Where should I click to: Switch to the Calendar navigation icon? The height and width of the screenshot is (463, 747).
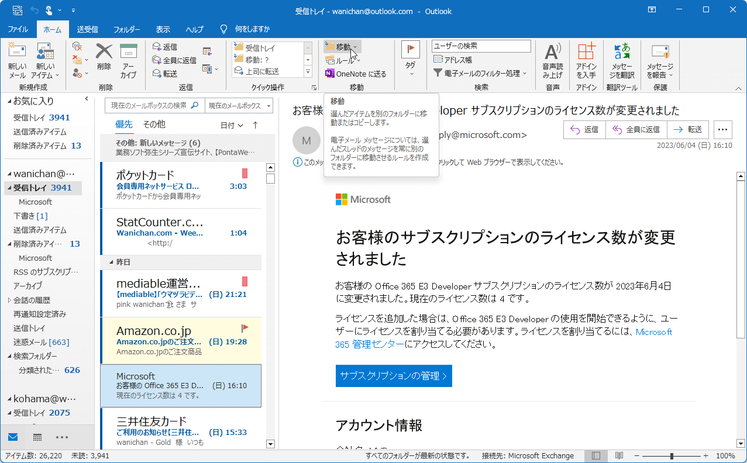tap(37, 437)
